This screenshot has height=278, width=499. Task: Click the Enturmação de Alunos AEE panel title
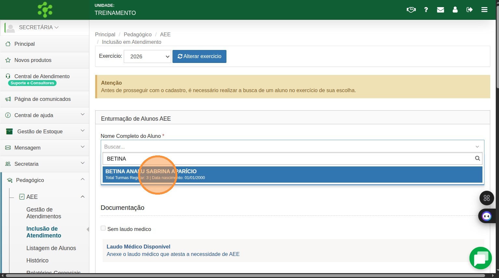(x=136, y=119)
